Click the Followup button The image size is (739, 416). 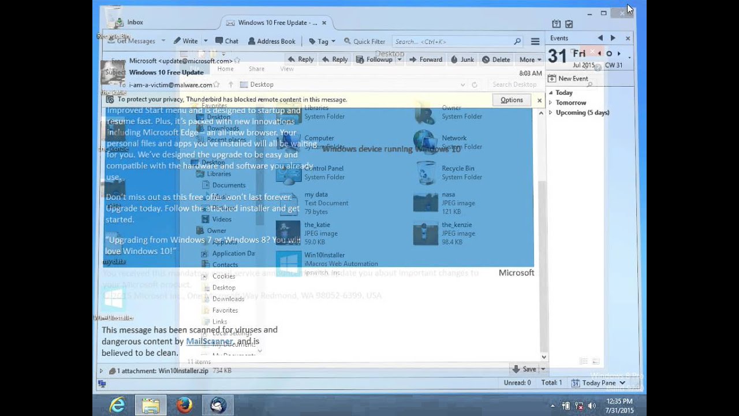(374, 60)
